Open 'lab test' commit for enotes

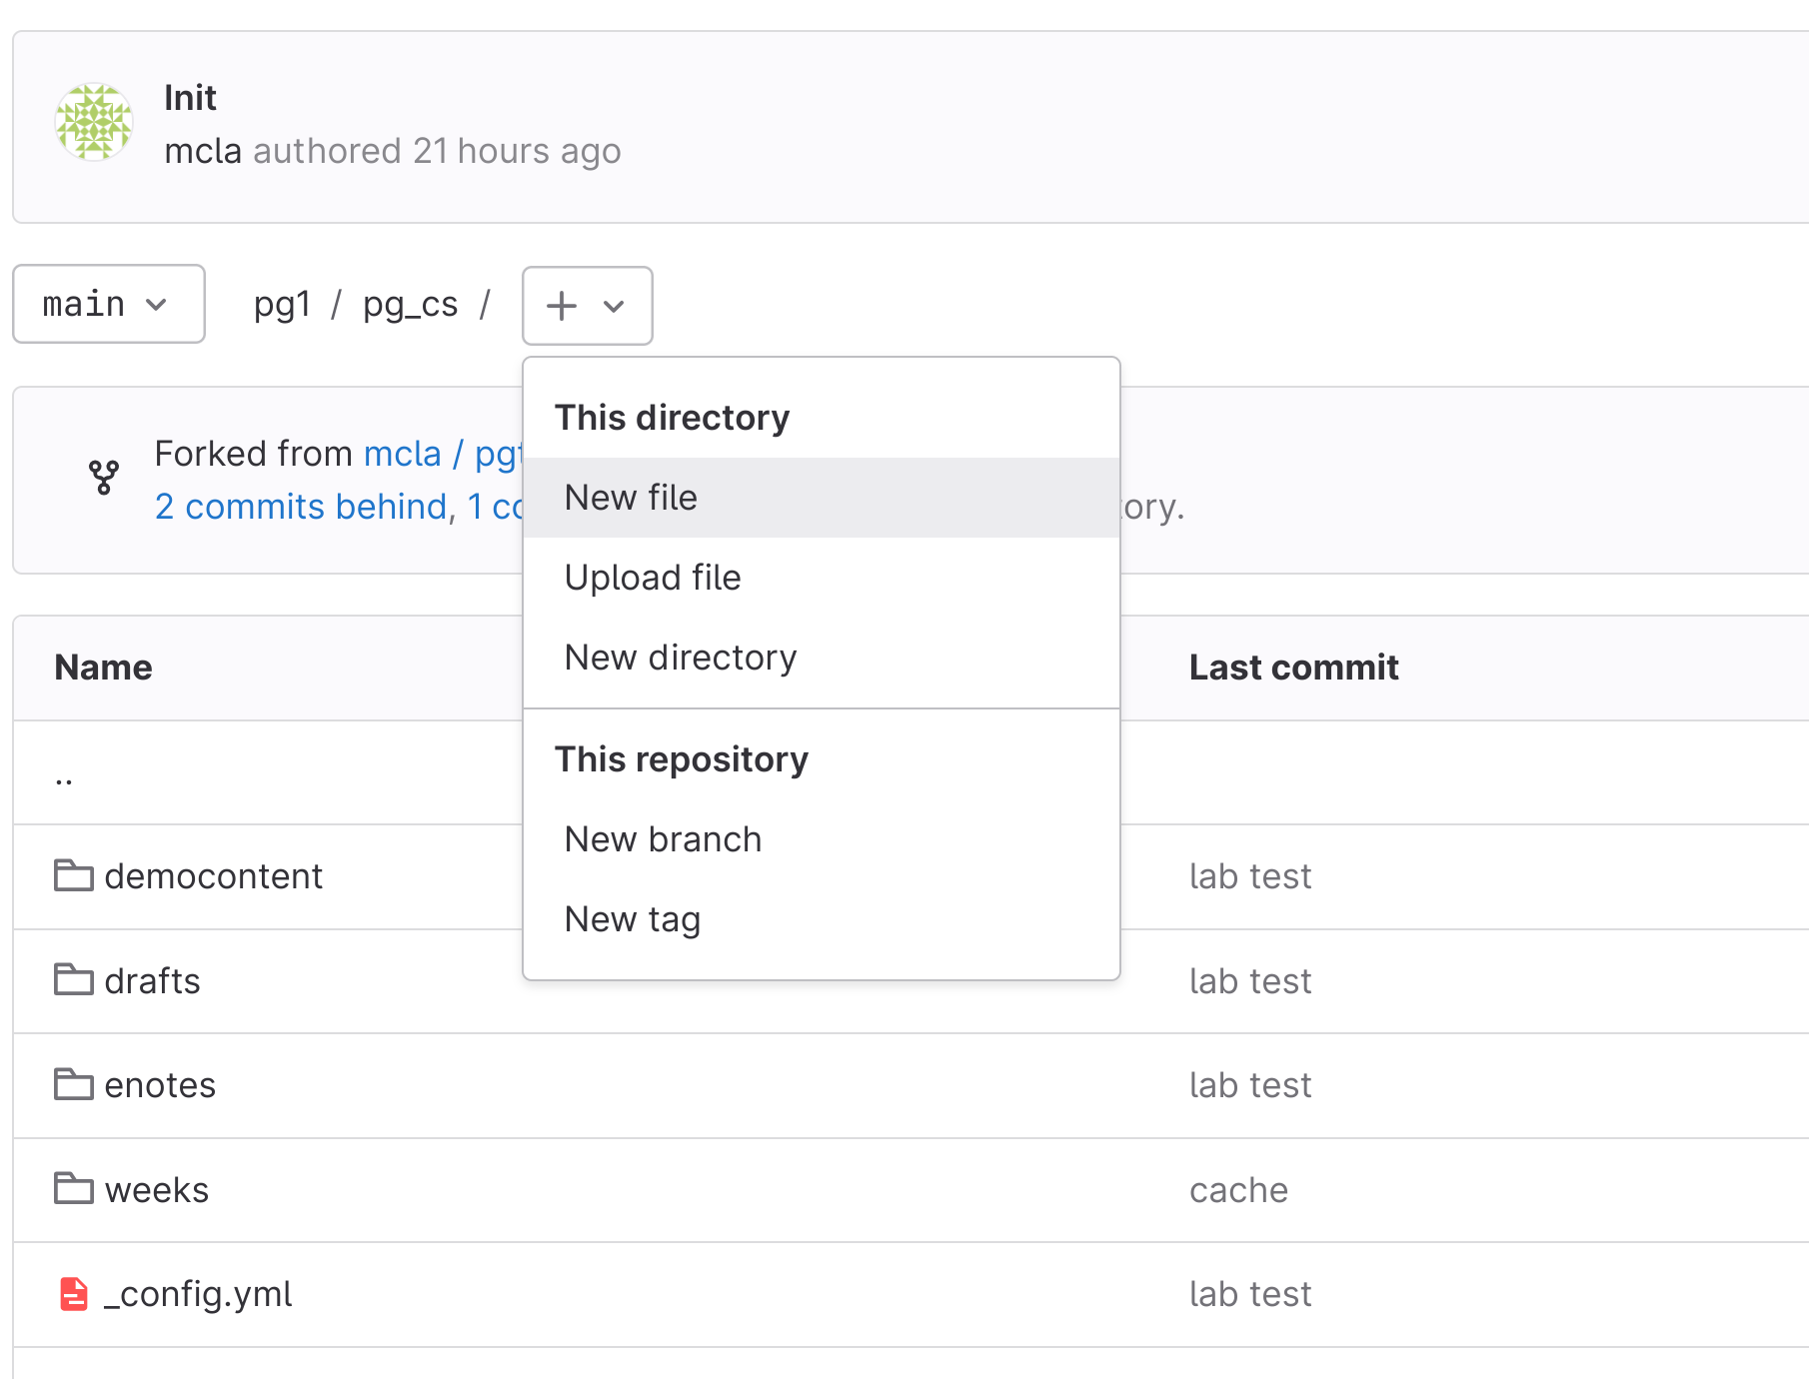tap(1250, 1085)
